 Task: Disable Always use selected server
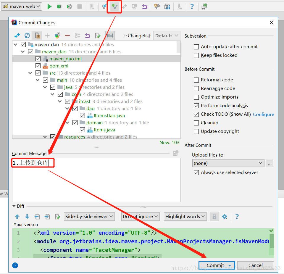point(196,172)
